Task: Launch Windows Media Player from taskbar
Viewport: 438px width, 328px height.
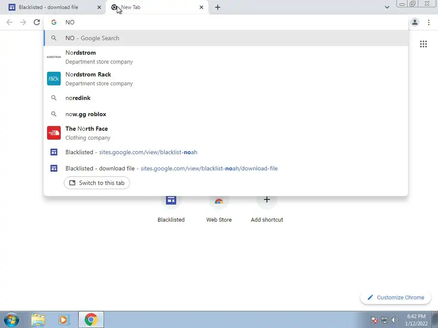Action: tap(64, 320)
